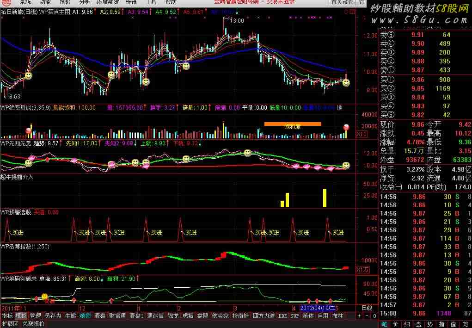The image size is (472, 328).
Task: Click the rightmost 买进 signal label
Action: tap(338, 233)
